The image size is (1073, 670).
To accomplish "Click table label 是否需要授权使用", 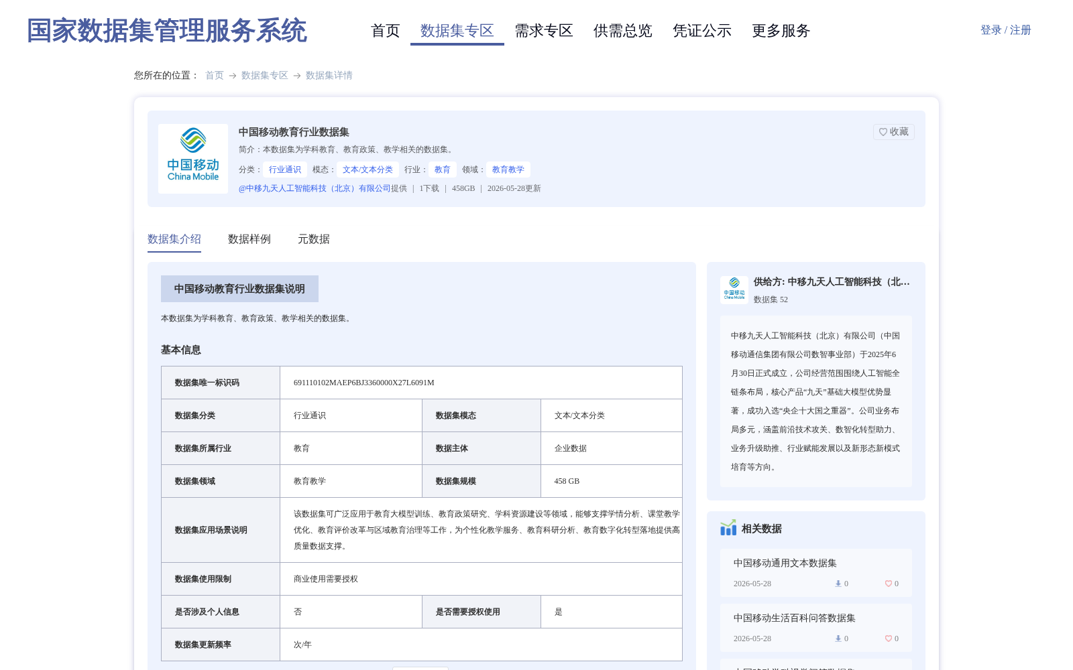I will click(468, 612).
